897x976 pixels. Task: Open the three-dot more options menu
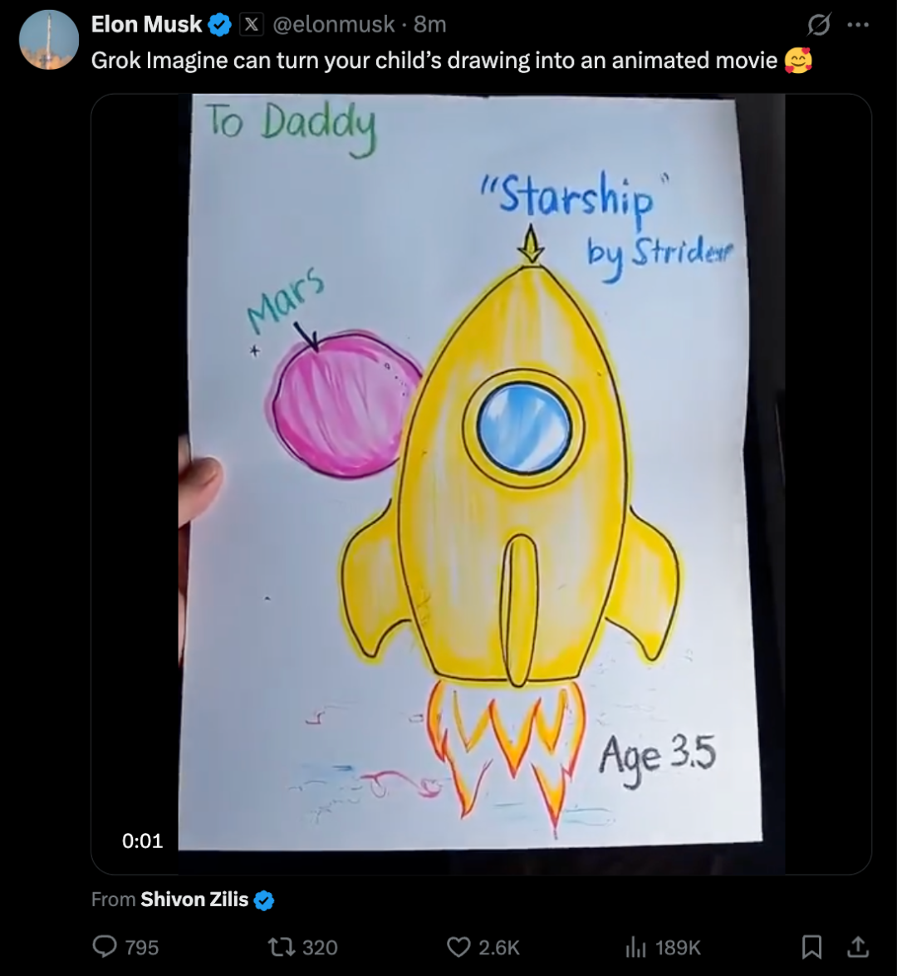click(859, 26)
